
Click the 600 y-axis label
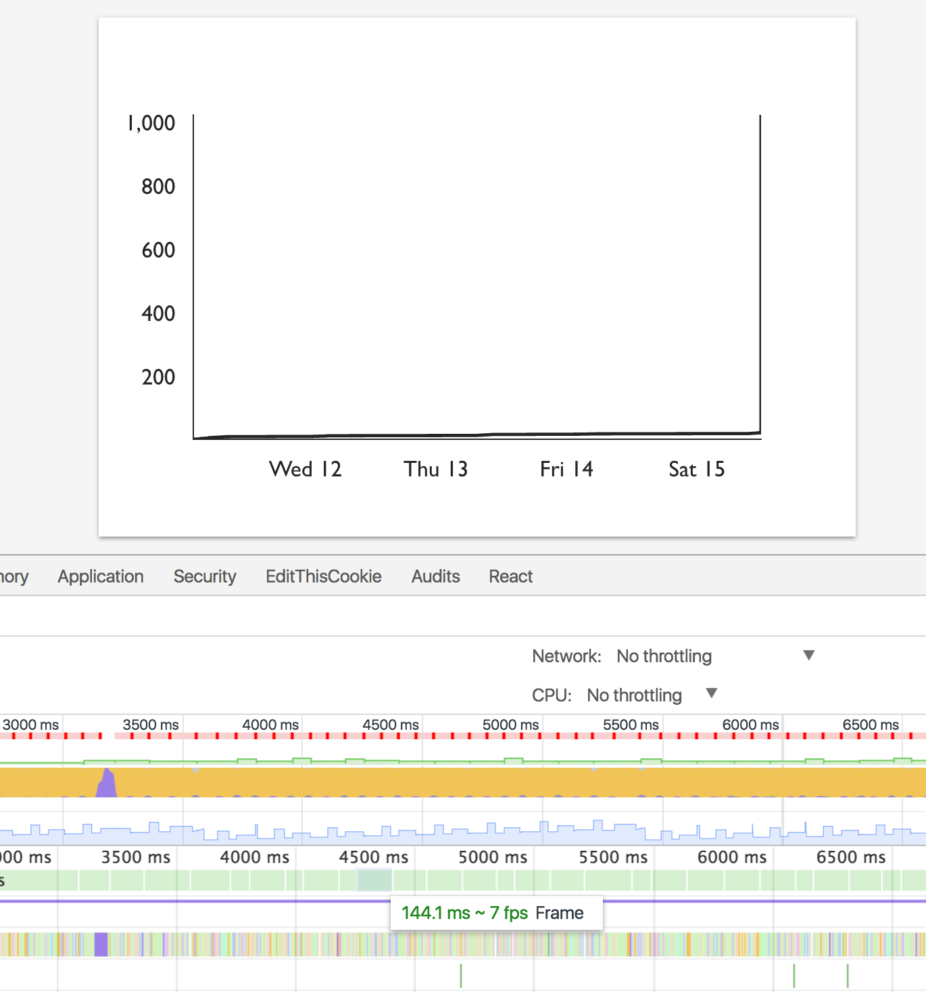tap(158, 250)
